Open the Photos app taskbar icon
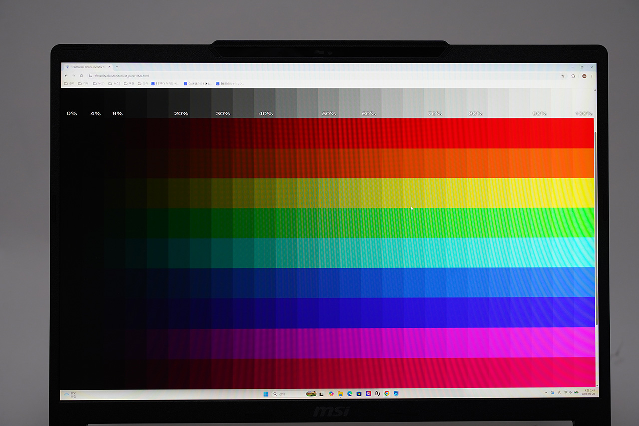This screenshot has height=426, width=639. 396,394
